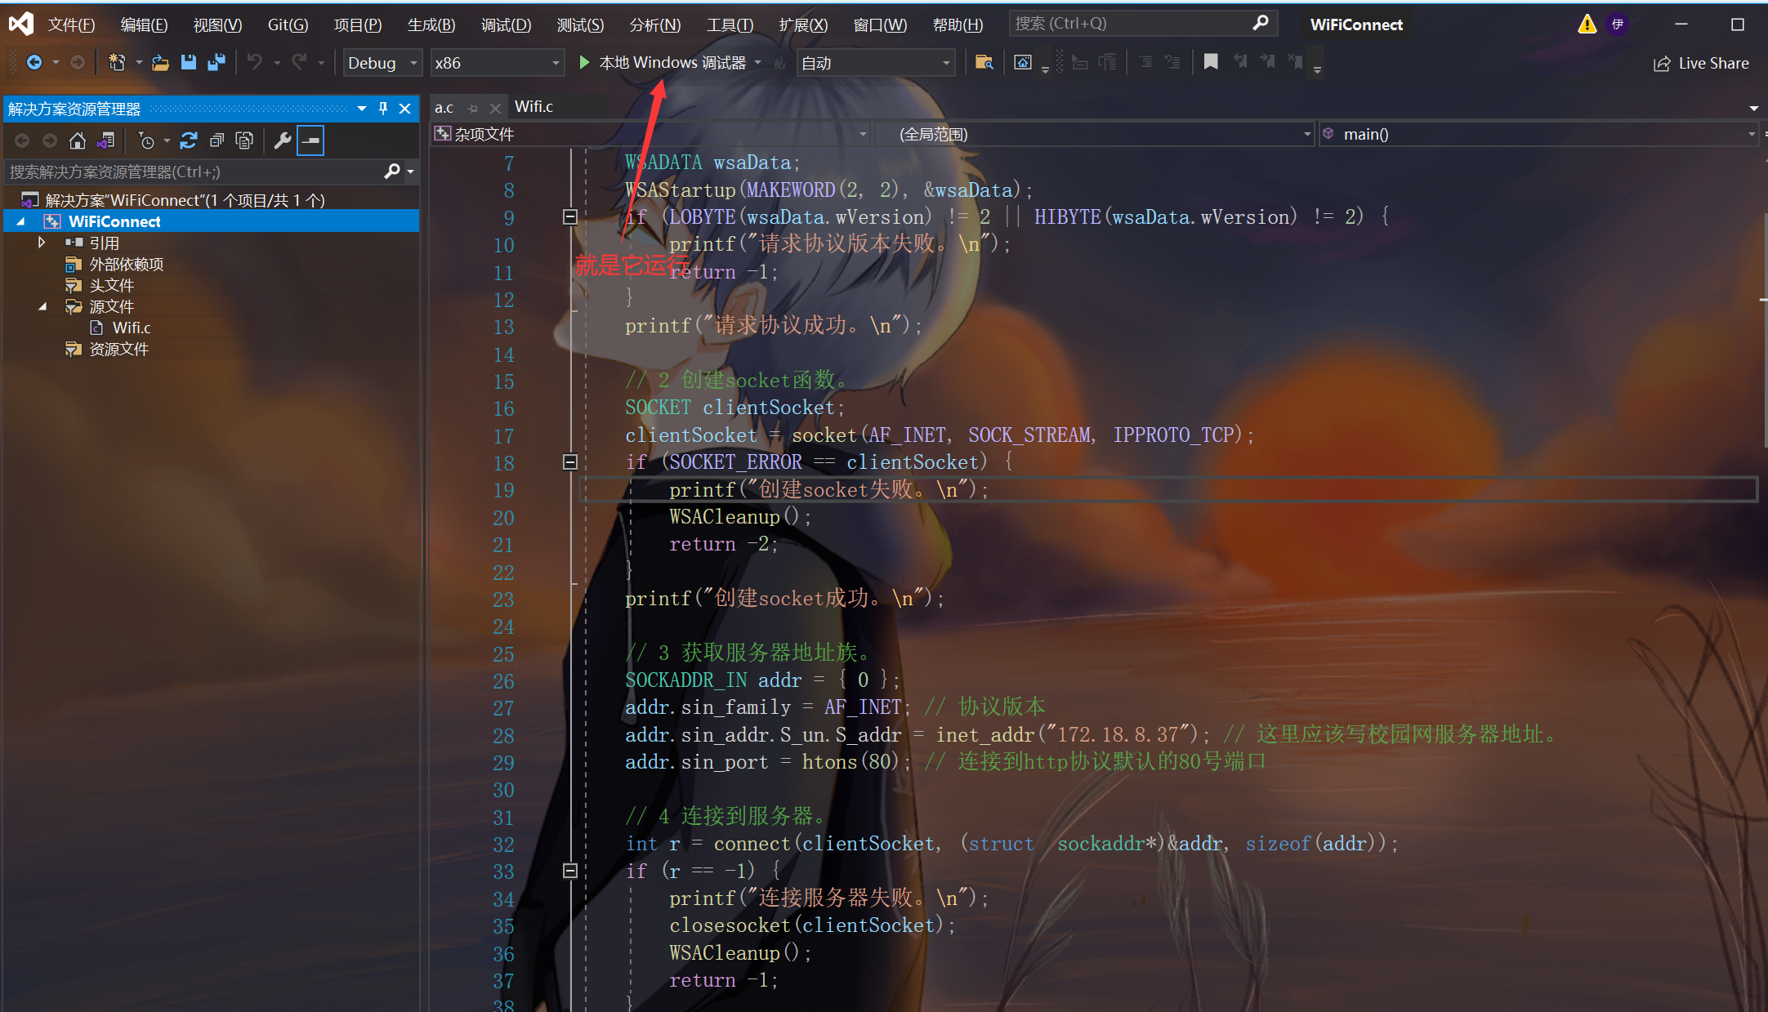Go to the next bookmark icon

tap(1267, 62)
